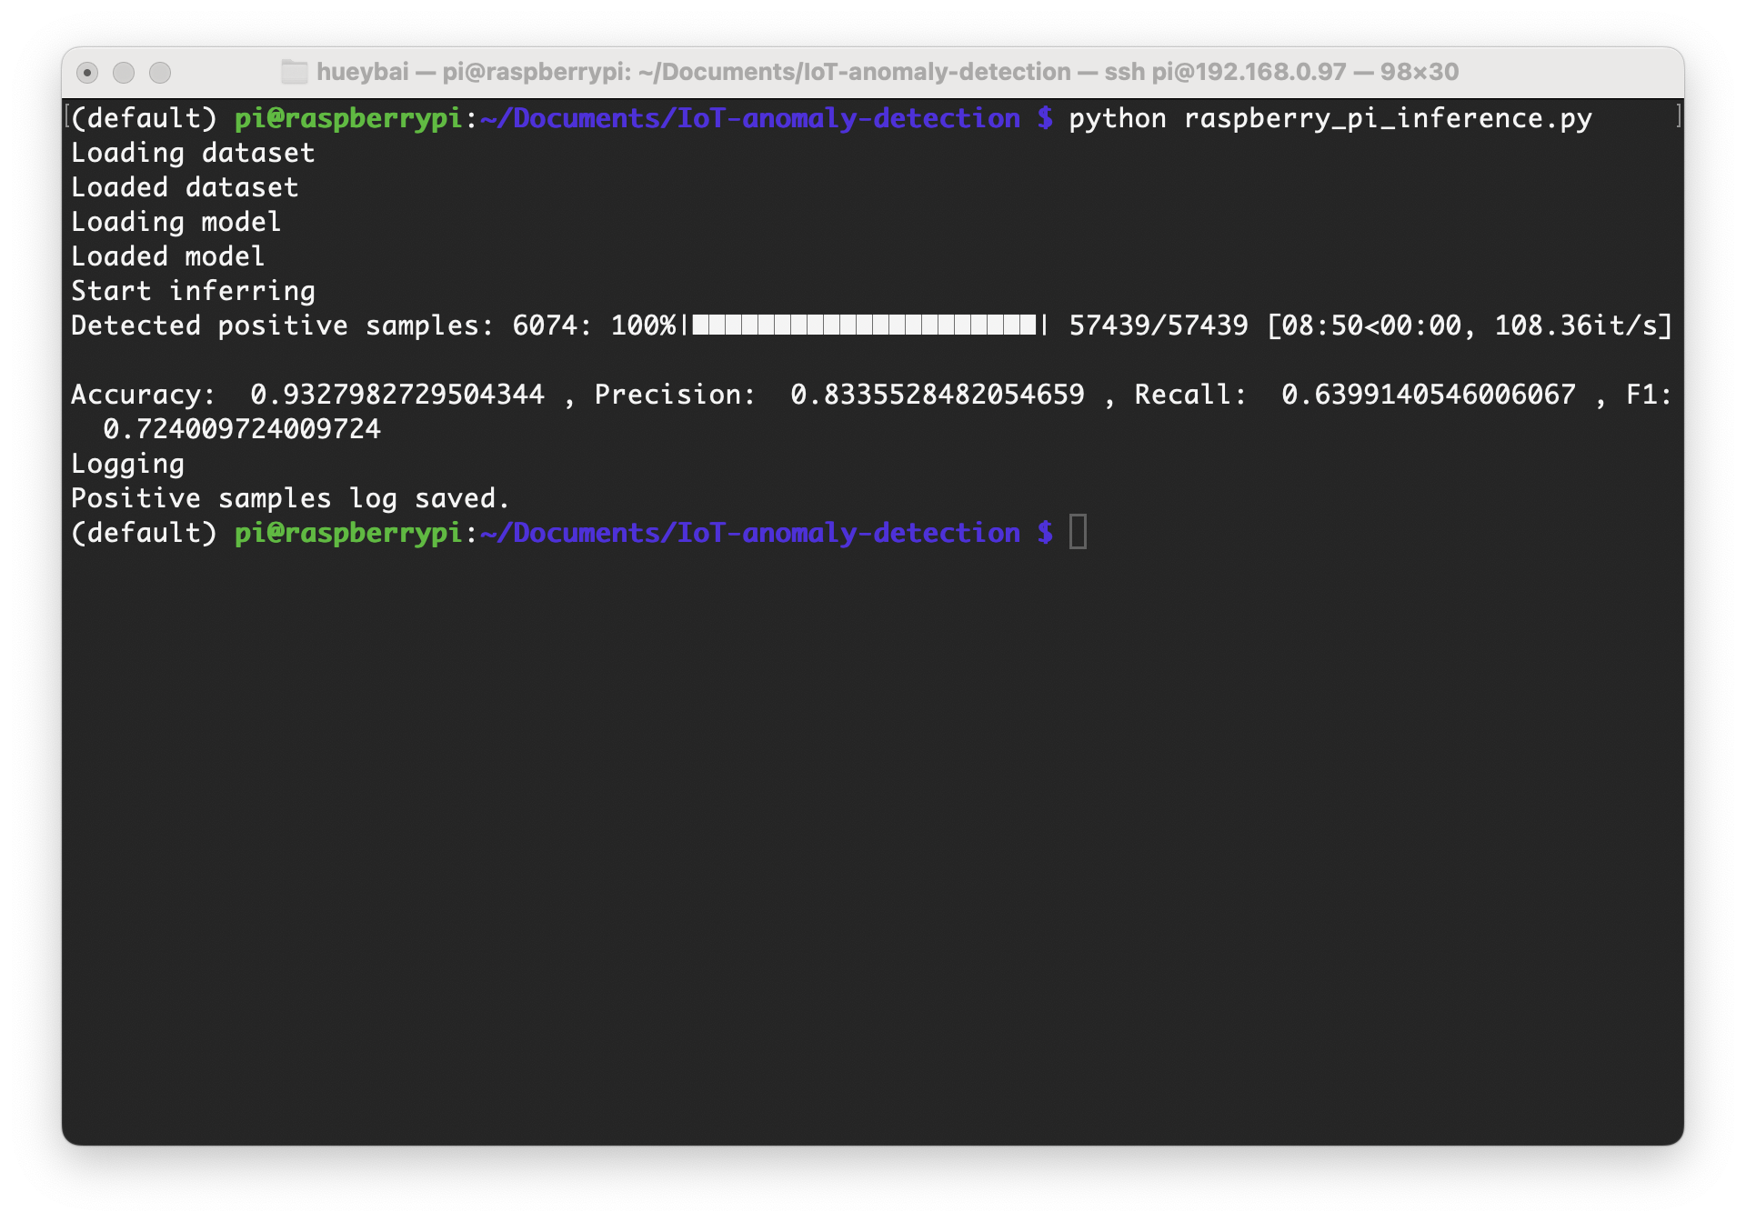Viewport: 1746px width, 1222px height.
Task: Click the F1 score value 0.724009724009724
Action: [242, 429]
